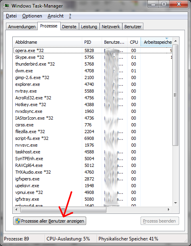
Task: Select the gimp-2.6.exe *32 process
Action: pyautogui.click(x=93, y=77)
